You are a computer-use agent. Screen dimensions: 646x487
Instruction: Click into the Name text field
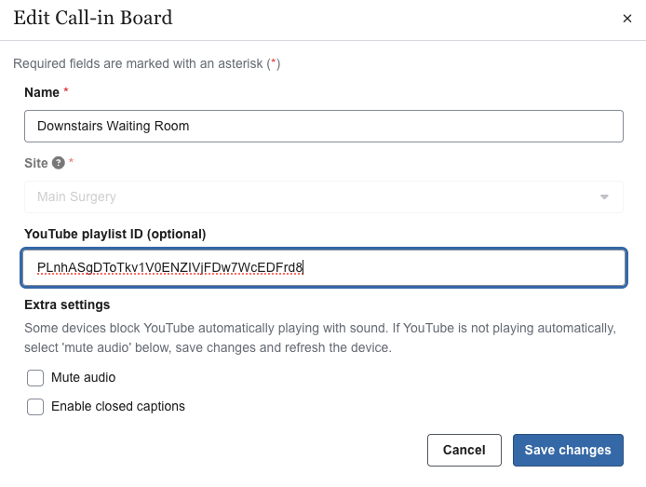pos(323,126)
